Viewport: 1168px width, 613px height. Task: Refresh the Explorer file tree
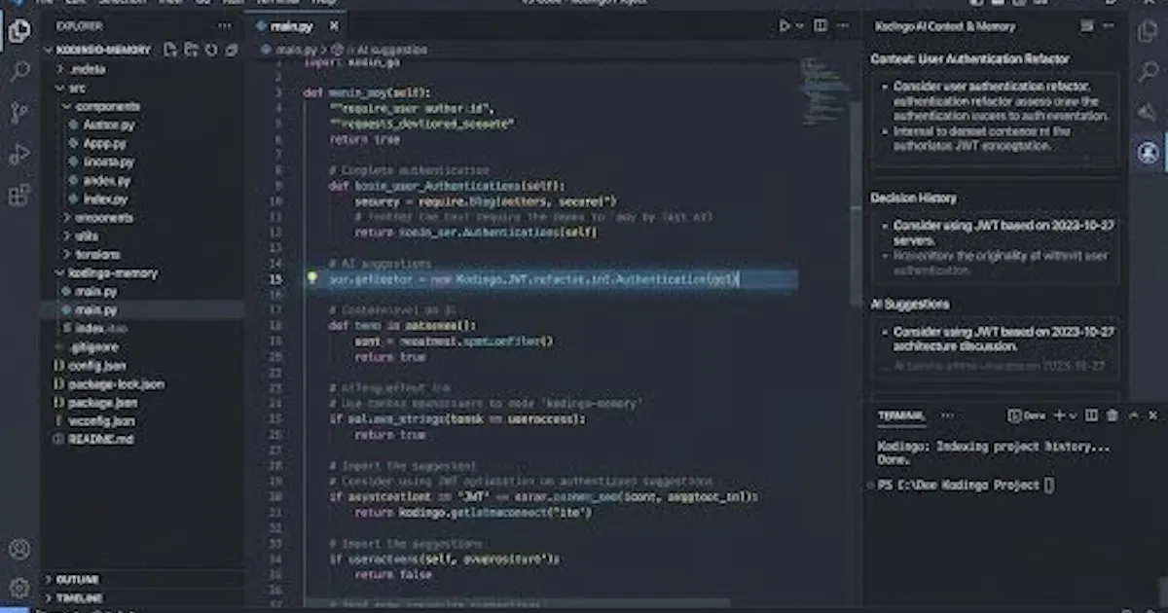coord(211,49)
